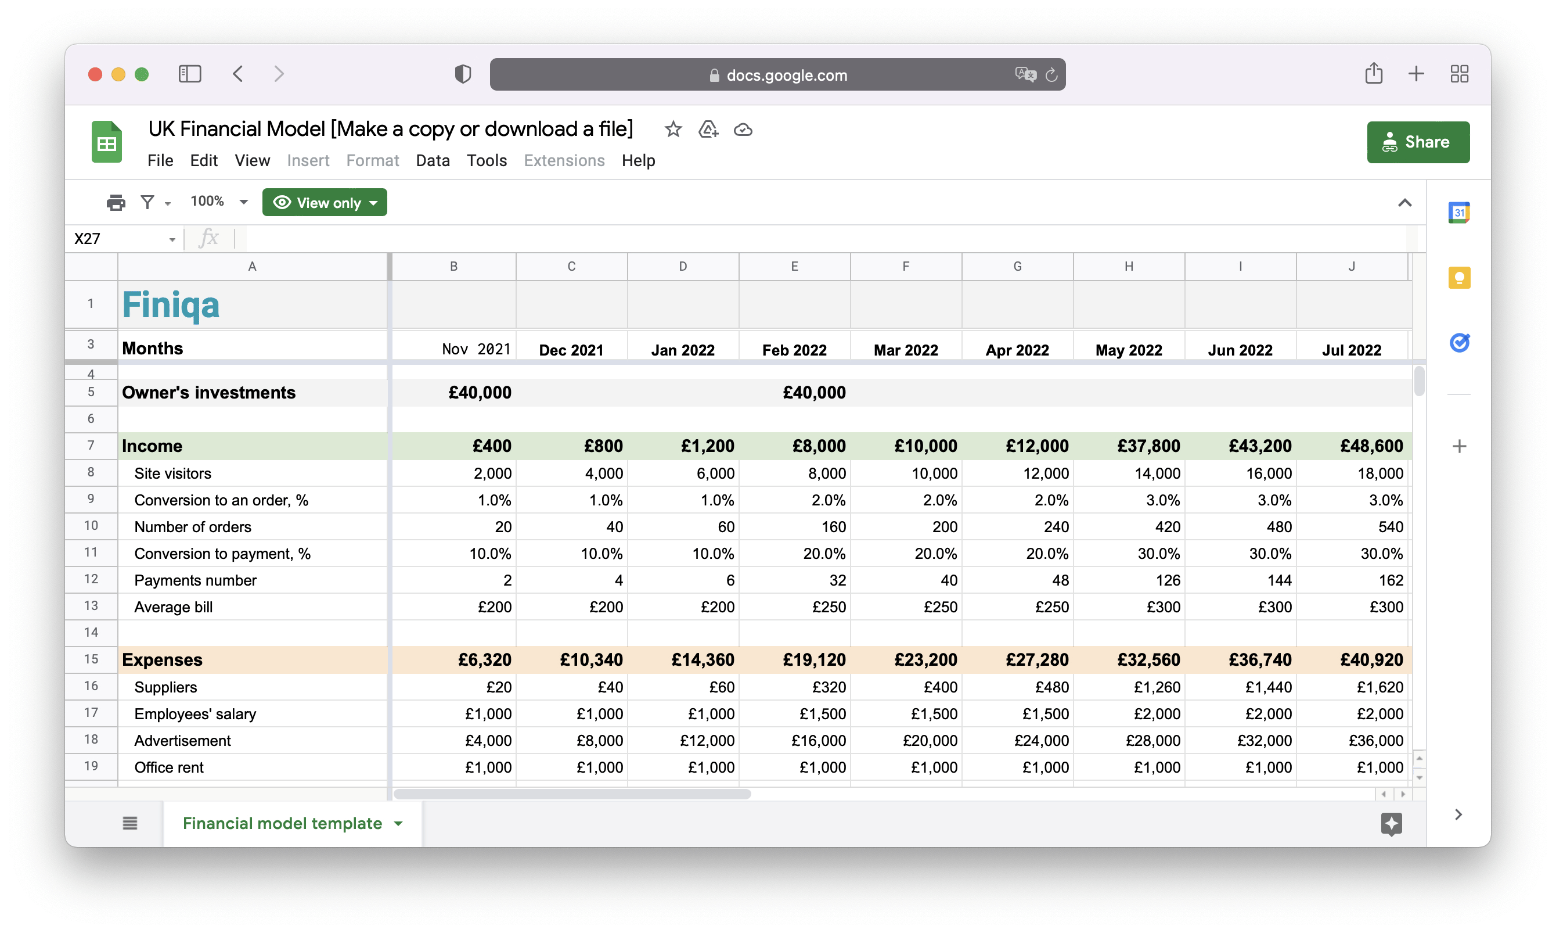Open Google Calendar side panel

tap(1458, 213)
